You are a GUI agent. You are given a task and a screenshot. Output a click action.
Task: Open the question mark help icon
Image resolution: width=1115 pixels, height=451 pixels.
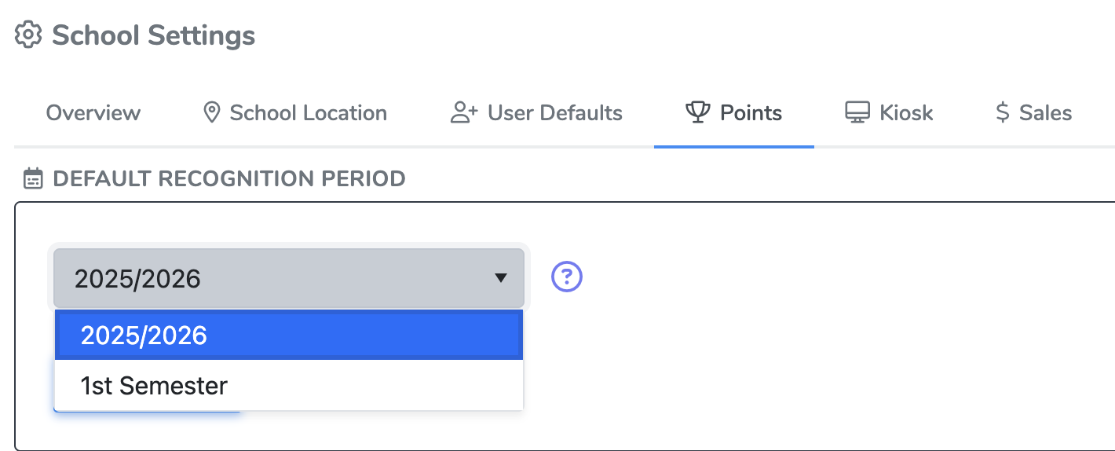pyautogui.click(x=567, y=277)
